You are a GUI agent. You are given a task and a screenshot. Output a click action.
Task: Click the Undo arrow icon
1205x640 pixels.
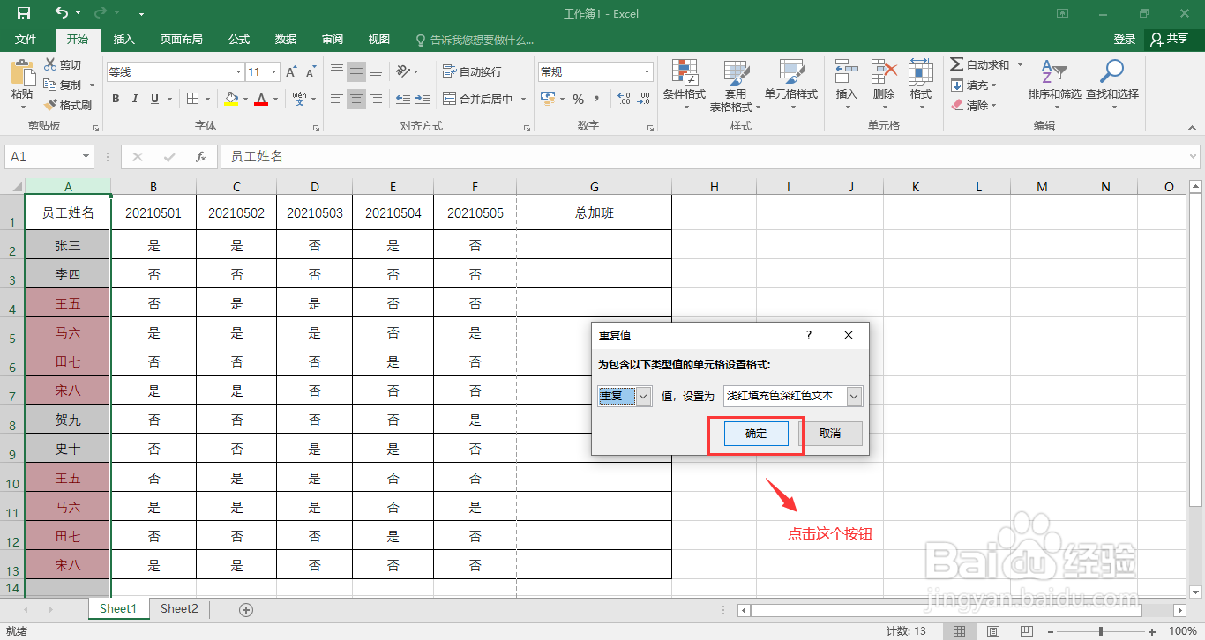[x=61, y=13]
